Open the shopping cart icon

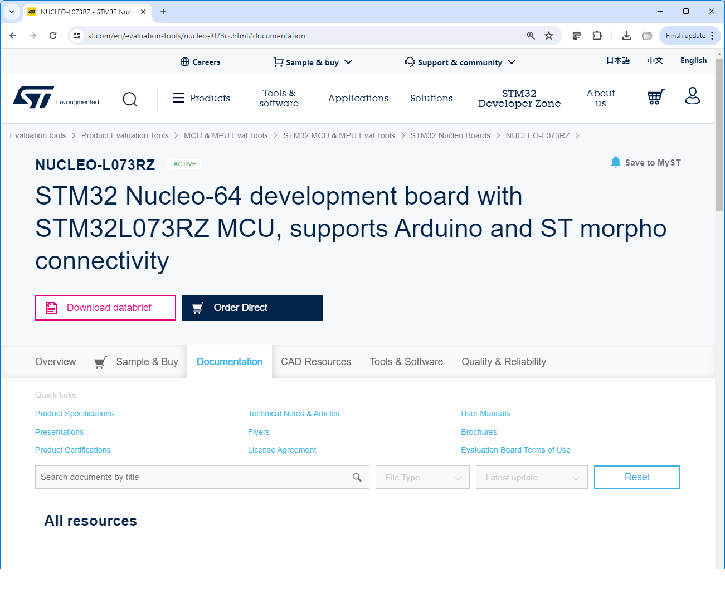(x=655, y=96)
